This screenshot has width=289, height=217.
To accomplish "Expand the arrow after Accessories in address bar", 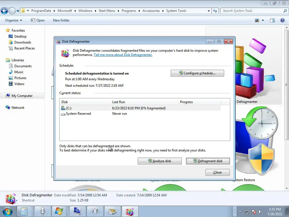I will [x=163, y=11].
